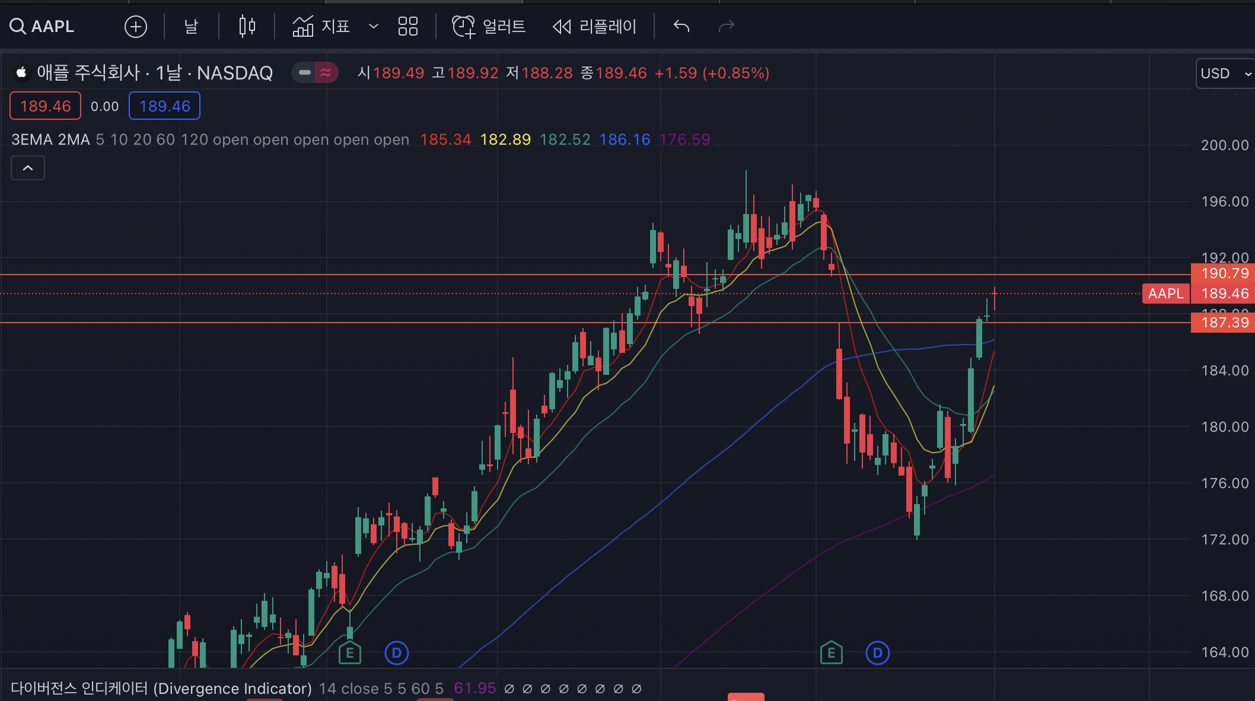The height and width of the screenshot is (701, 1255).
Task: Toggle the grey-pink pill indicator by NASDAQ
Action: (315, 72)
